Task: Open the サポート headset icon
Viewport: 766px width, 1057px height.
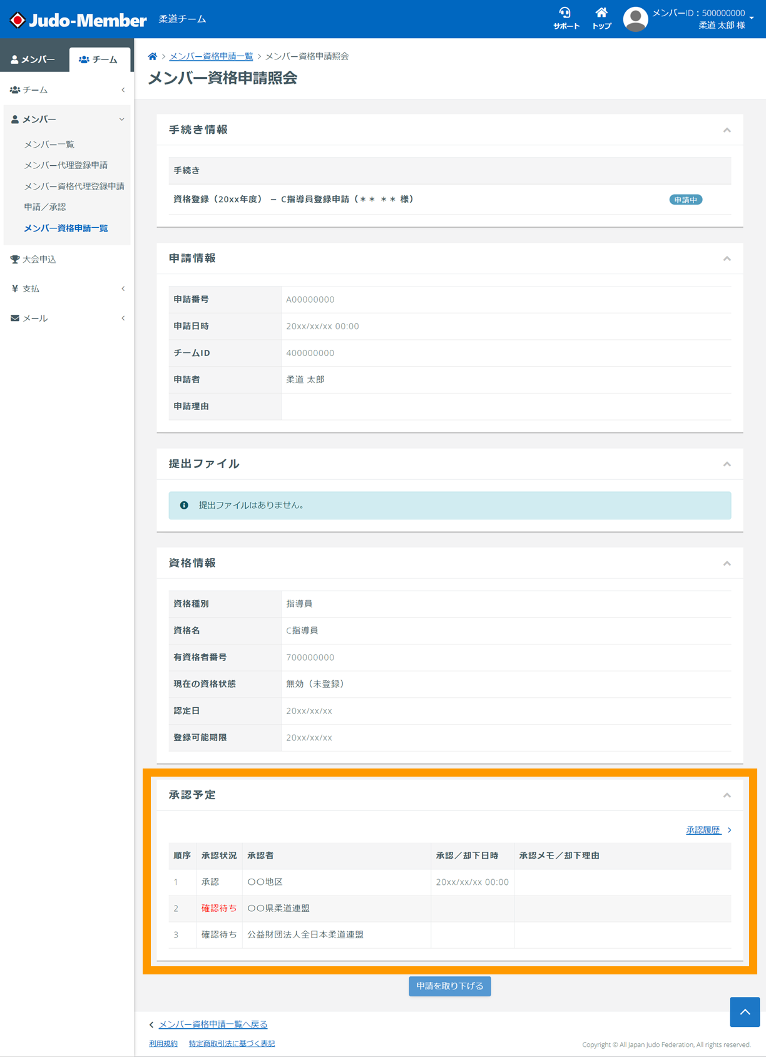Action: coord(566,18)
